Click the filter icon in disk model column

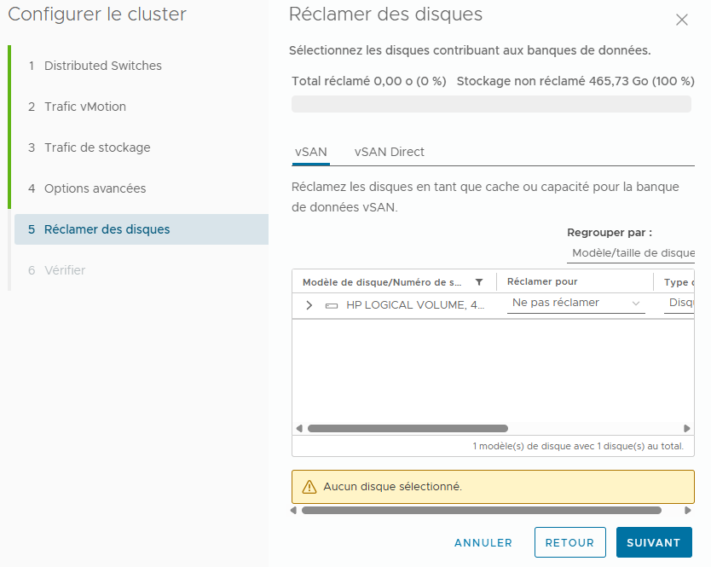click(479, 282)
